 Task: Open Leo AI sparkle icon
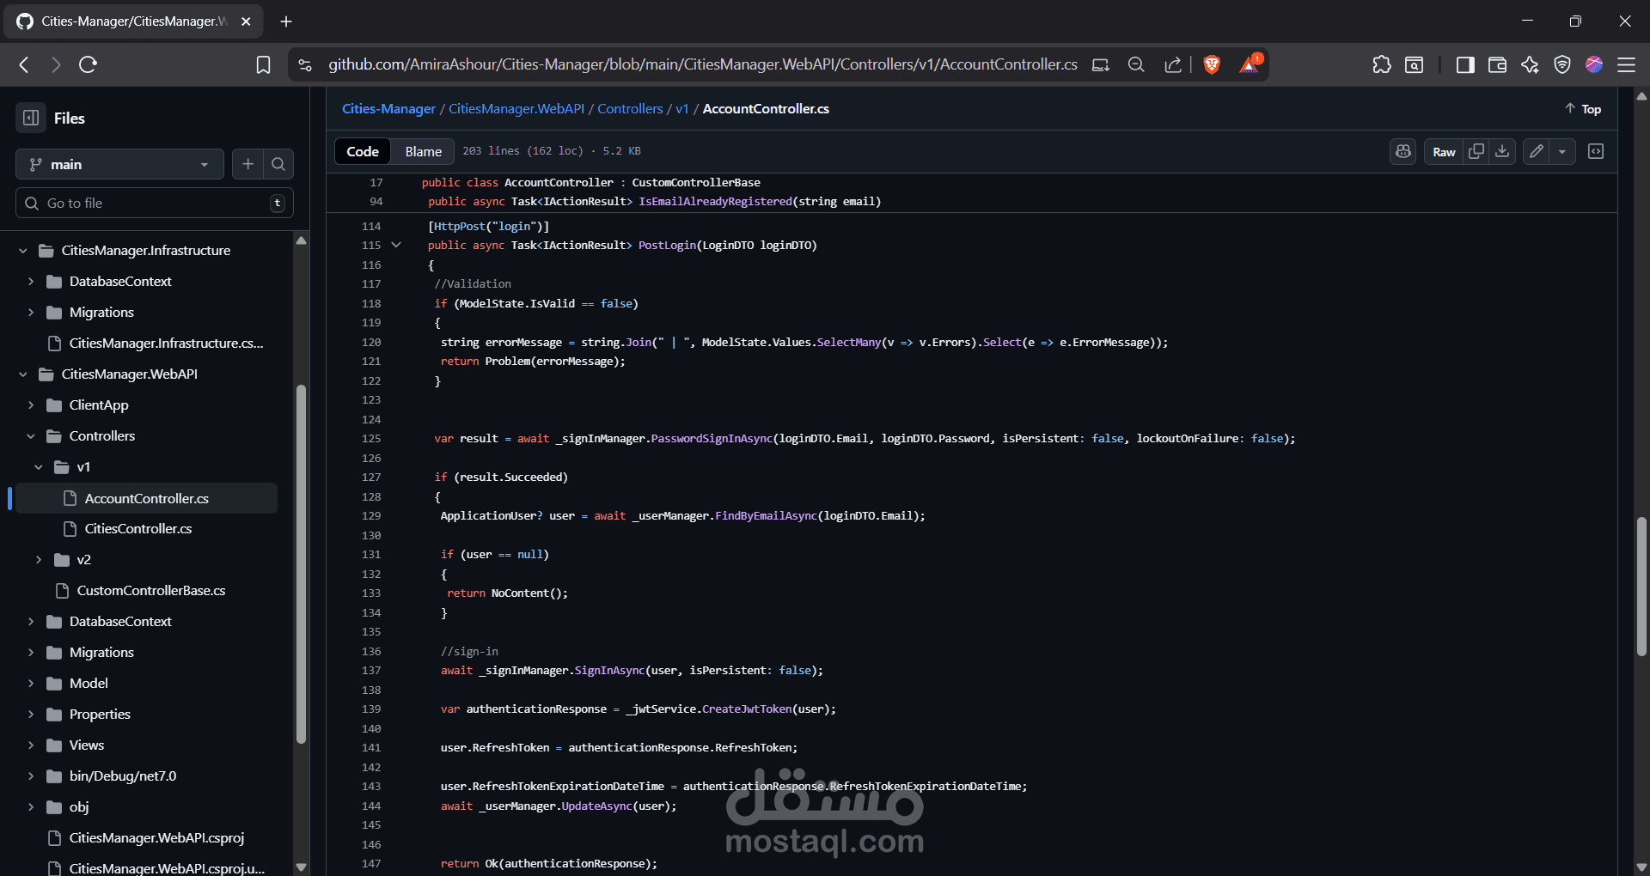(x=1530, y=64)
